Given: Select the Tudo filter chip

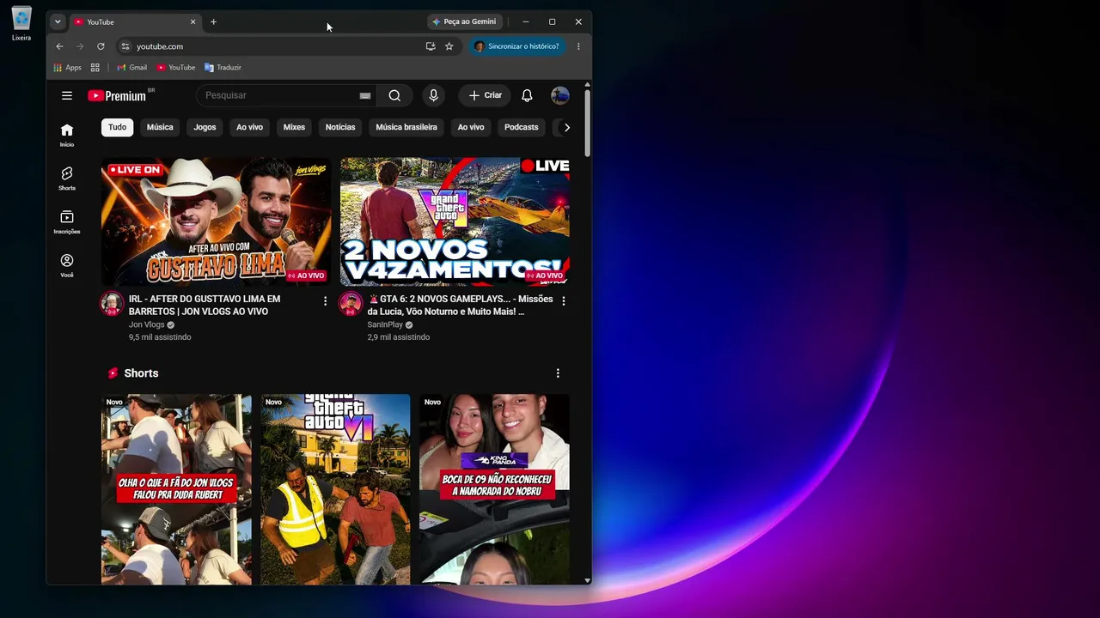Looking at the screenshot, I should pyautogui.click(x=118, y=127).
